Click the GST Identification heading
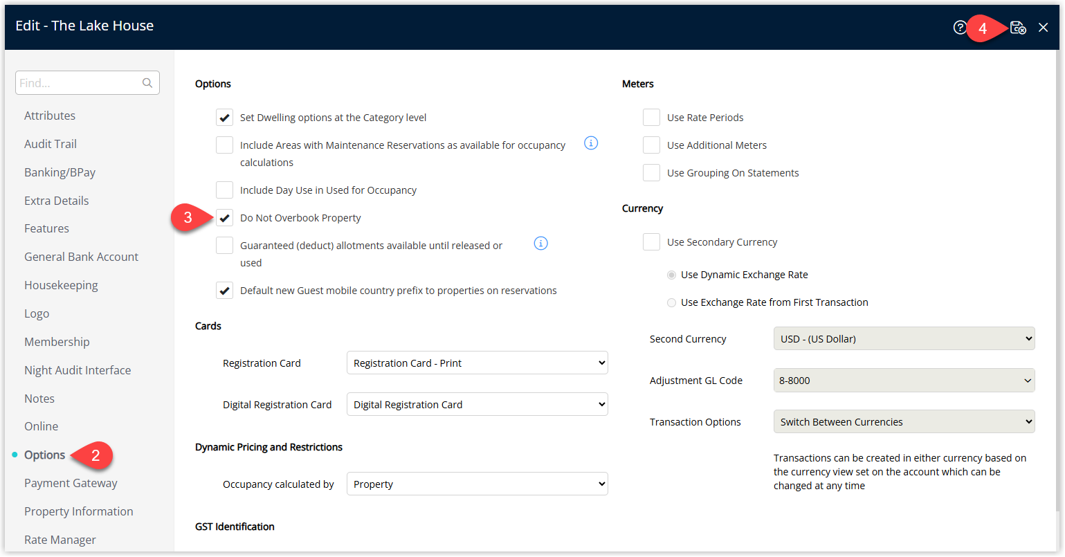Image resolution: width=1065 pixels, height=557 pixels. pyautogui.click(x=235, y=527)
